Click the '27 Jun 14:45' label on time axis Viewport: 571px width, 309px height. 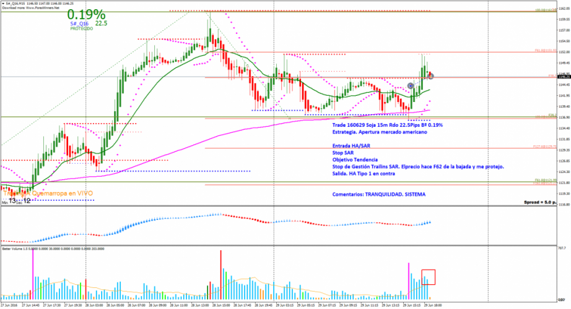point(32,305)
